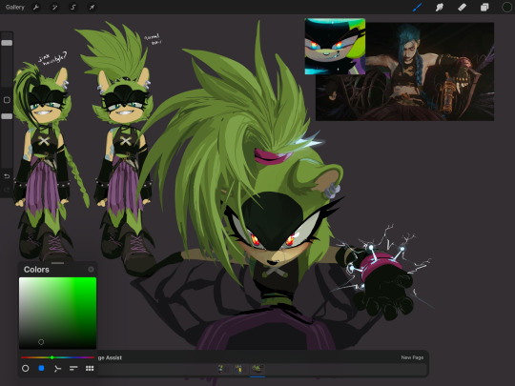Tap the square Modify button in the sidebar

[7, 100]
